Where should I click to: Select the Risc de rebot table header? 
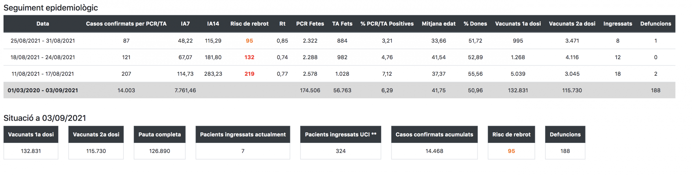(x=249, y=24)
